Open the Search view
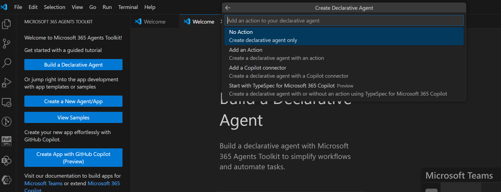The height and width of the screenshot is (192, 501). [7, 63]
